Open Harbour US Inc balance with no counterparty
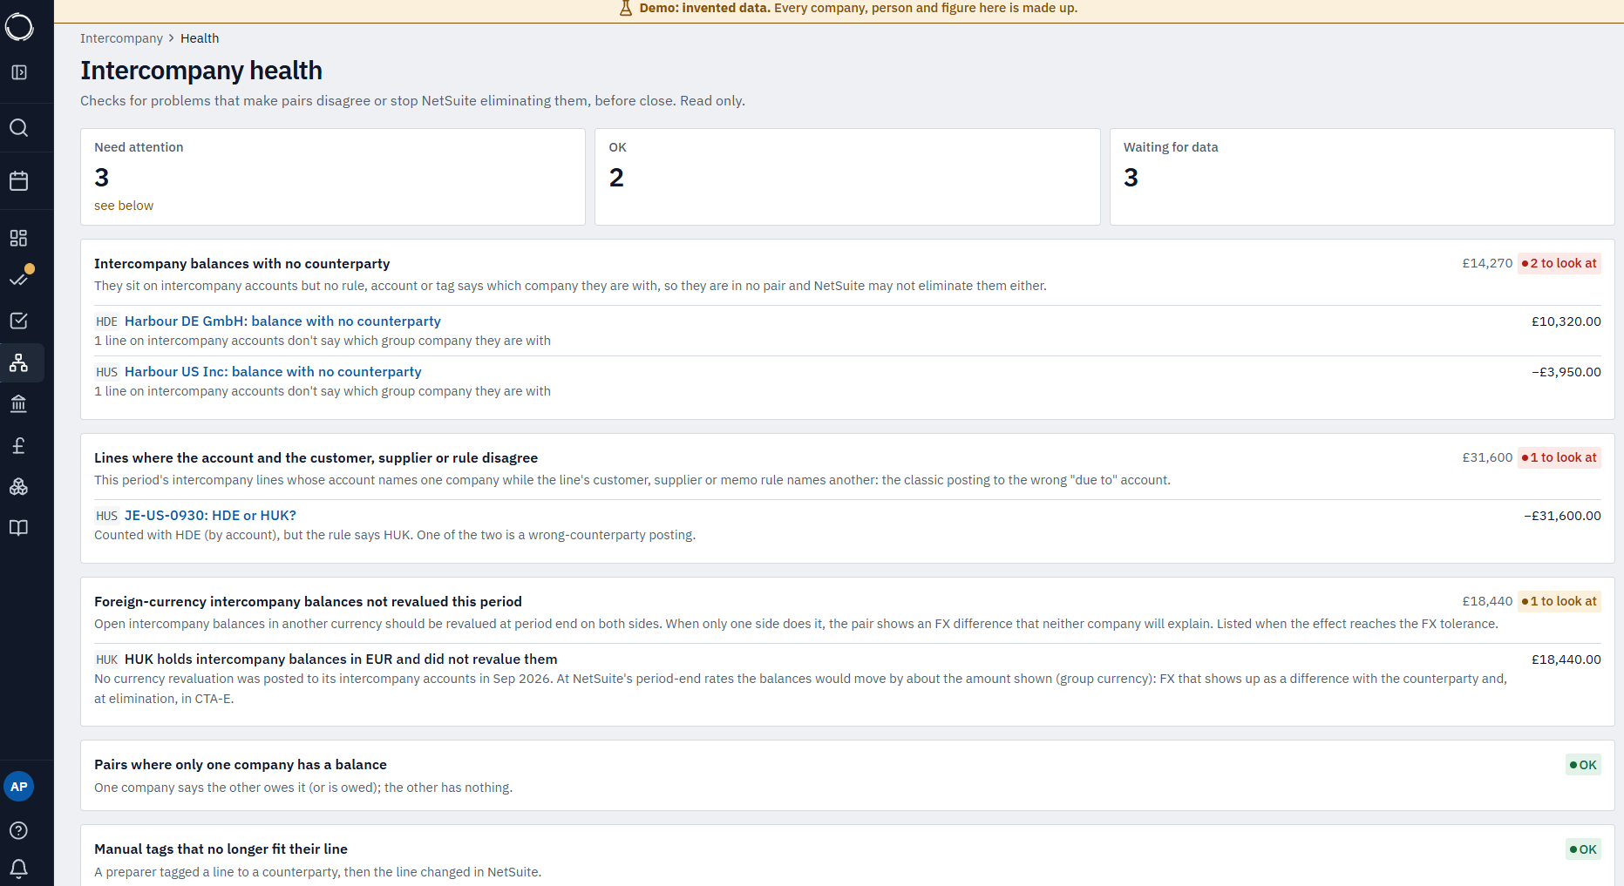This screenshot has height=886, width=1624. click(273, 372)
